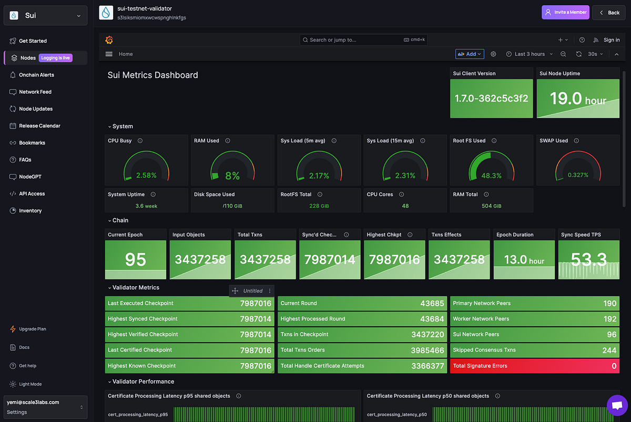
Task: Click the Onchain Alerts bell icon
Action: (13, 75)
